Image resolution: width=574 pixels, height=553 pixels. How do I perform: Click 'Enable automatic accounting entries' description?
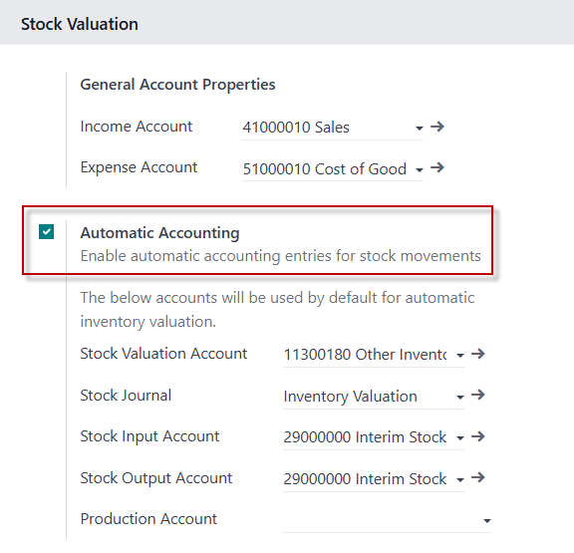click(280, 256)
